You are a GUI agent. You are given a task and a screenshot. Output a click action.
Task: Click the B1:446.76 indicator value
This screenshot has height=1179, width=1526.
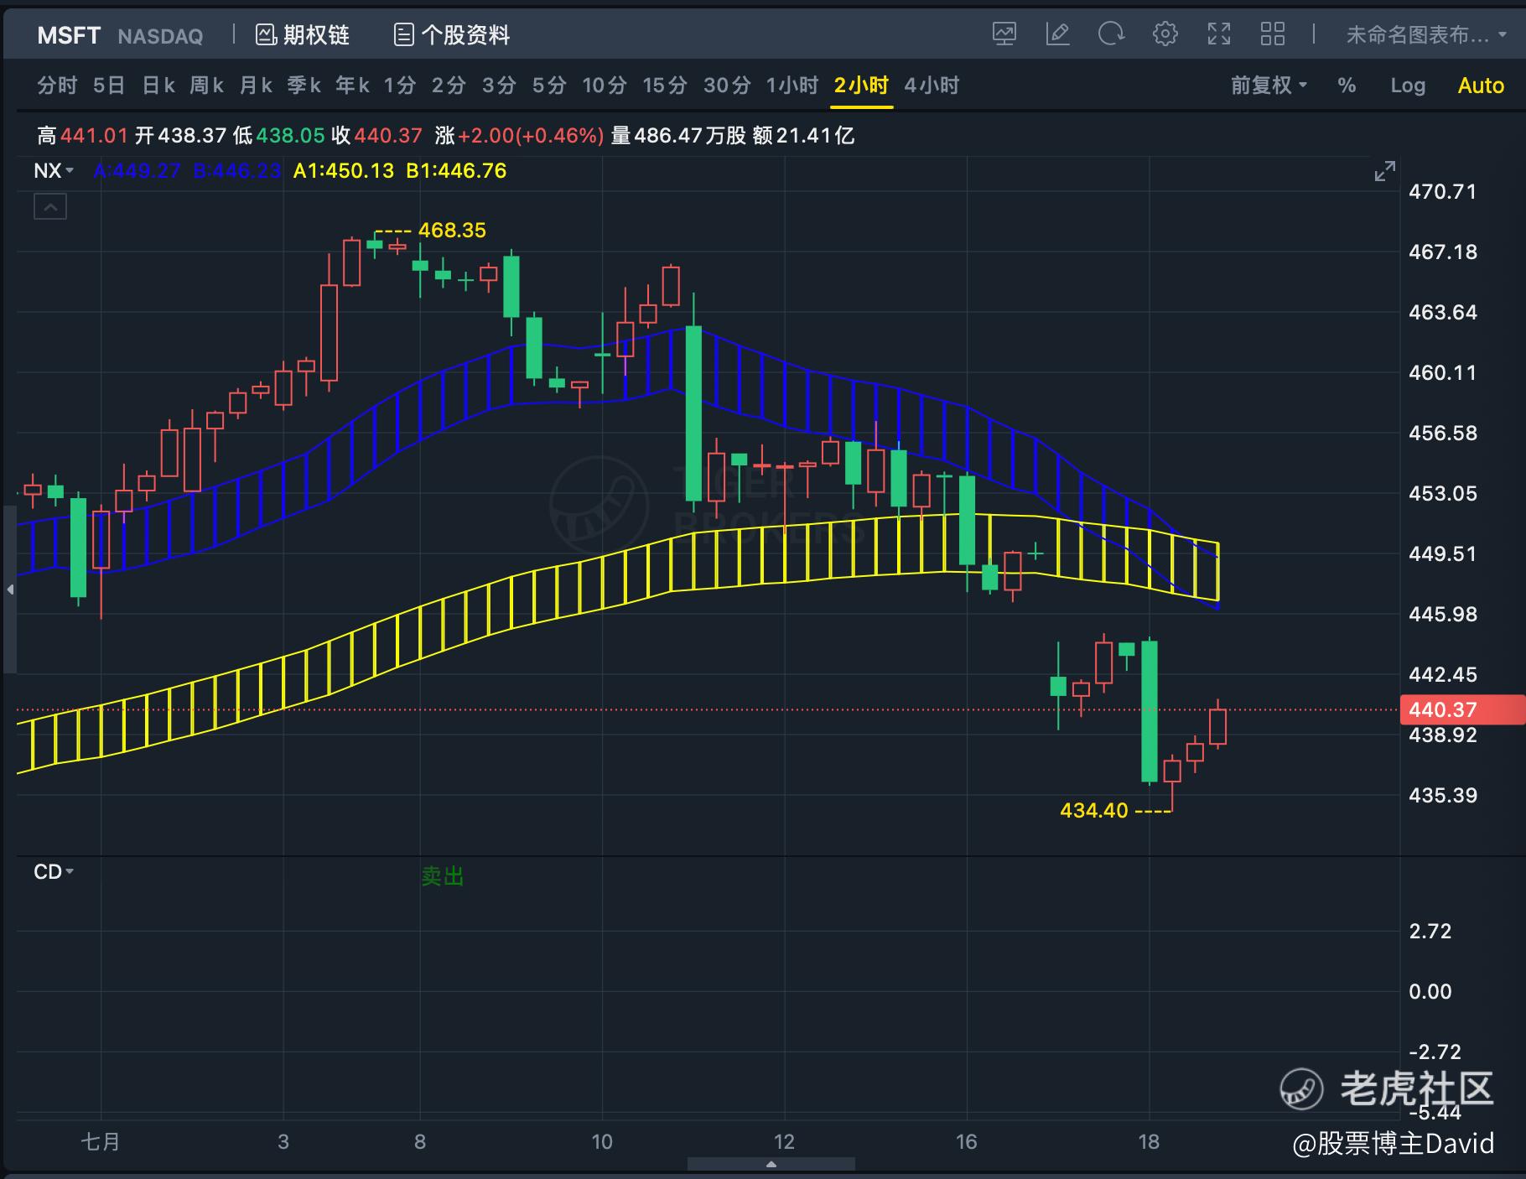tap(456, 170)
